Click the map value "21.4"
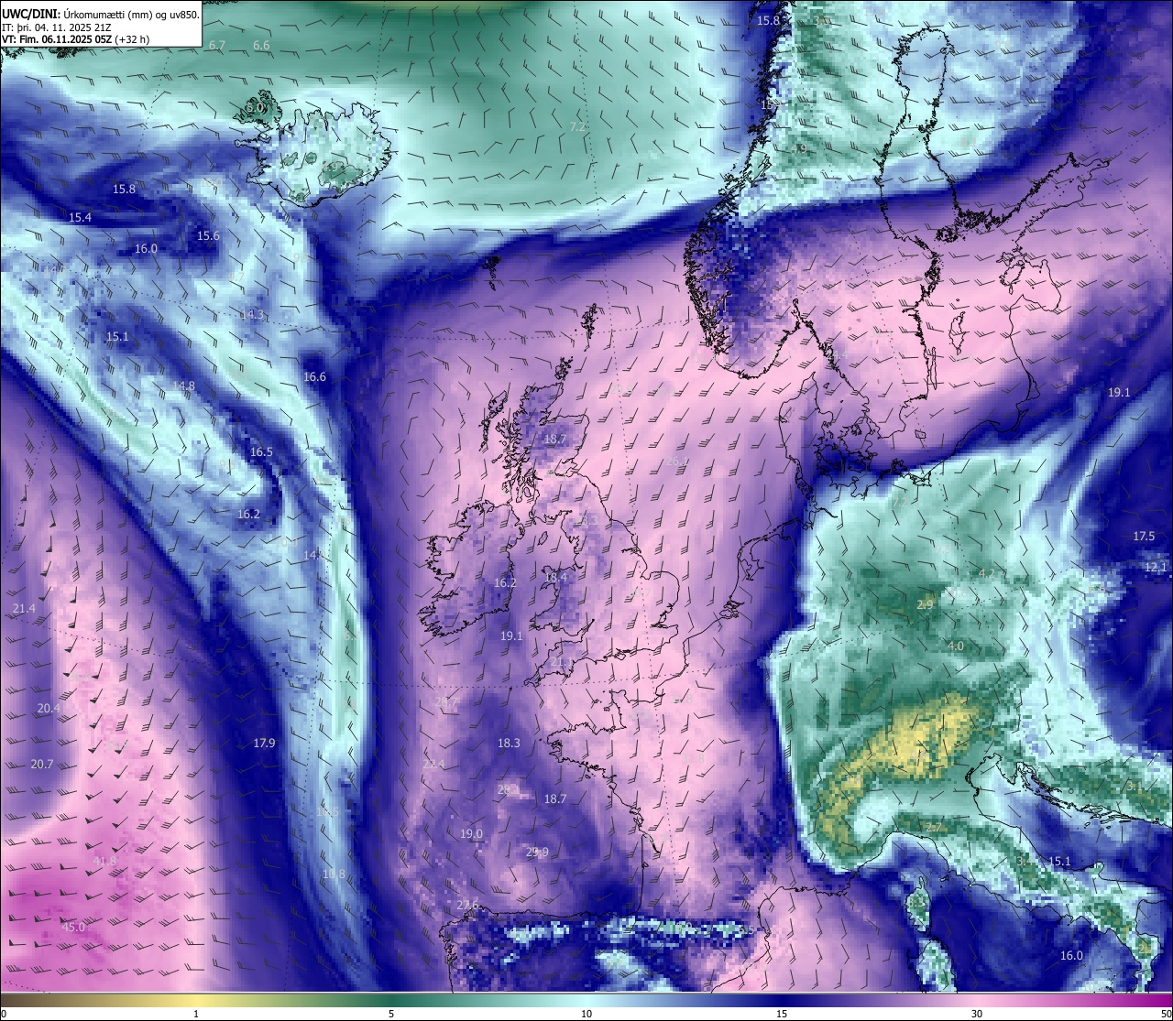This screenshot has height=1021, width=1173. (x=25, y=608)
